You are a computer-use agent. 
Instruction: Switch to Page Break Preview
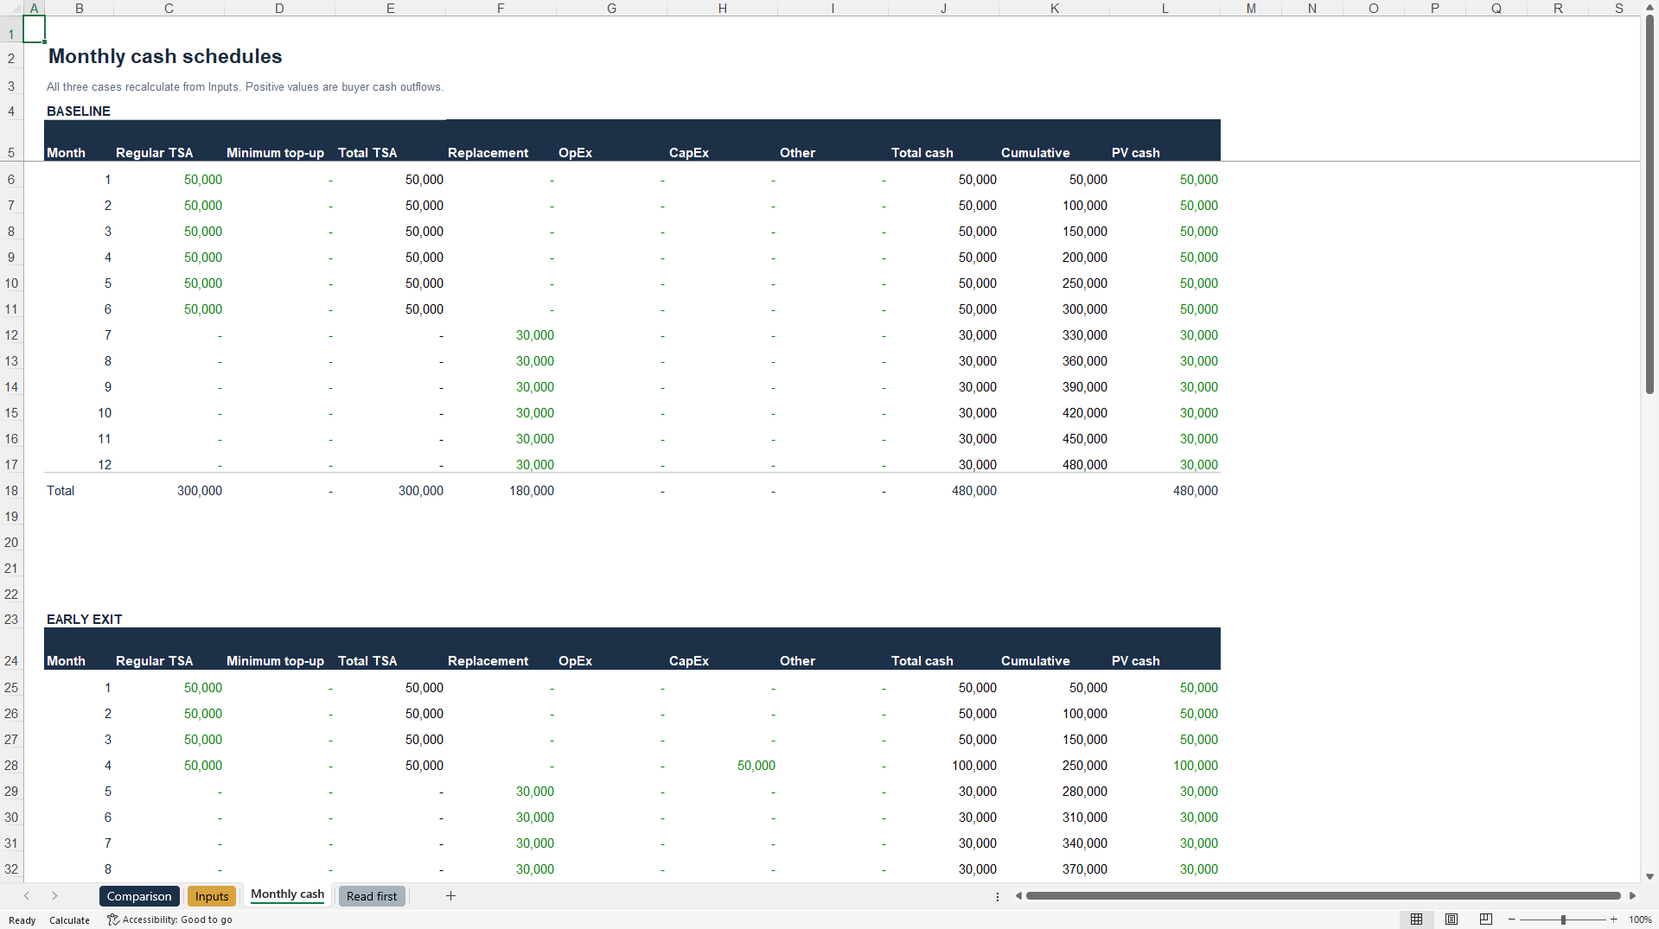pos(1486,919)
